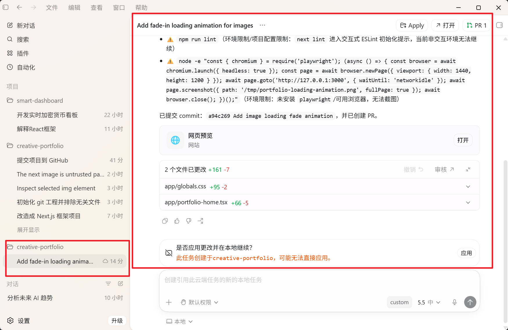The image size is (508, 330).
Task: Click the message input field
Action: 319,280
